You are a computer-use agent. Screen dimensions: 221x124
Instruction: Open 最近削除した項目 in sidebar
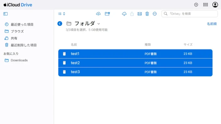click(x=21, y=45)
